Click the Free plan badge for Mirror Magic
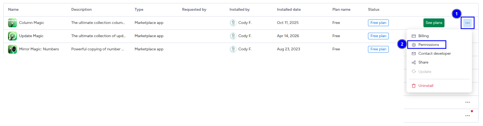The height and width of the screenshot is (126, 483). coord(378,49)
